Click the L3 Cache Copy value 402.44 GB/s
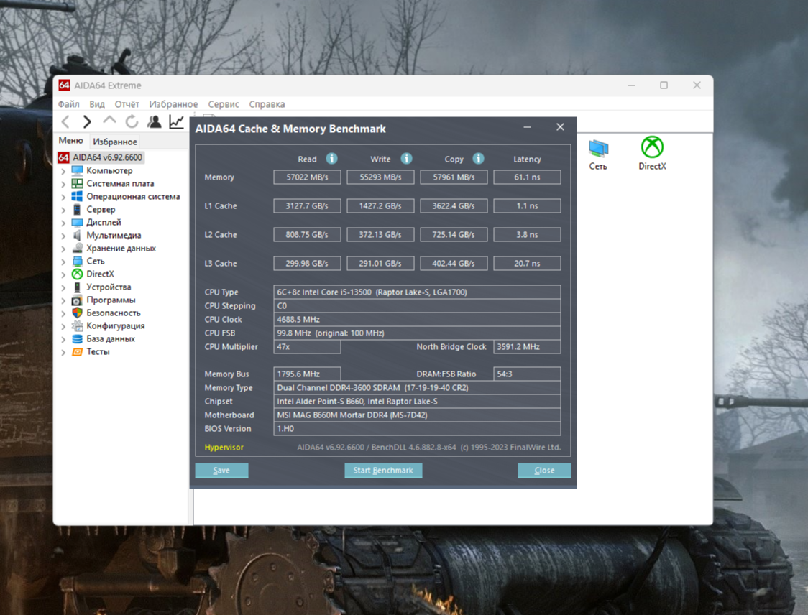The width and height of the screenshot is (808, 615). pos(454,263)
